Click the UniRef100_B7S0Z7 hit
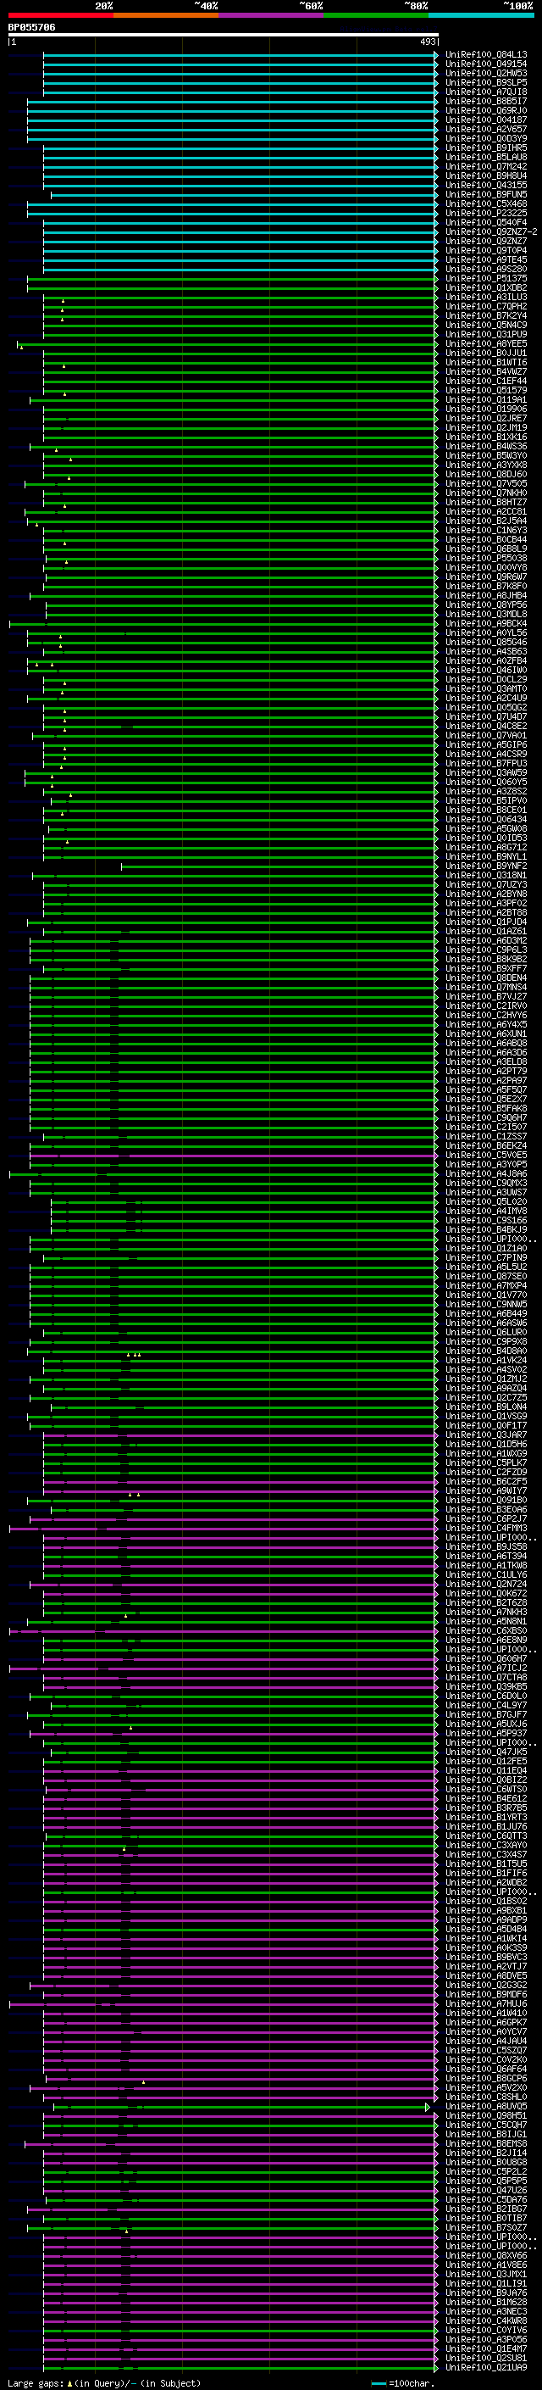542x2390 pixels. point(486,2226)
